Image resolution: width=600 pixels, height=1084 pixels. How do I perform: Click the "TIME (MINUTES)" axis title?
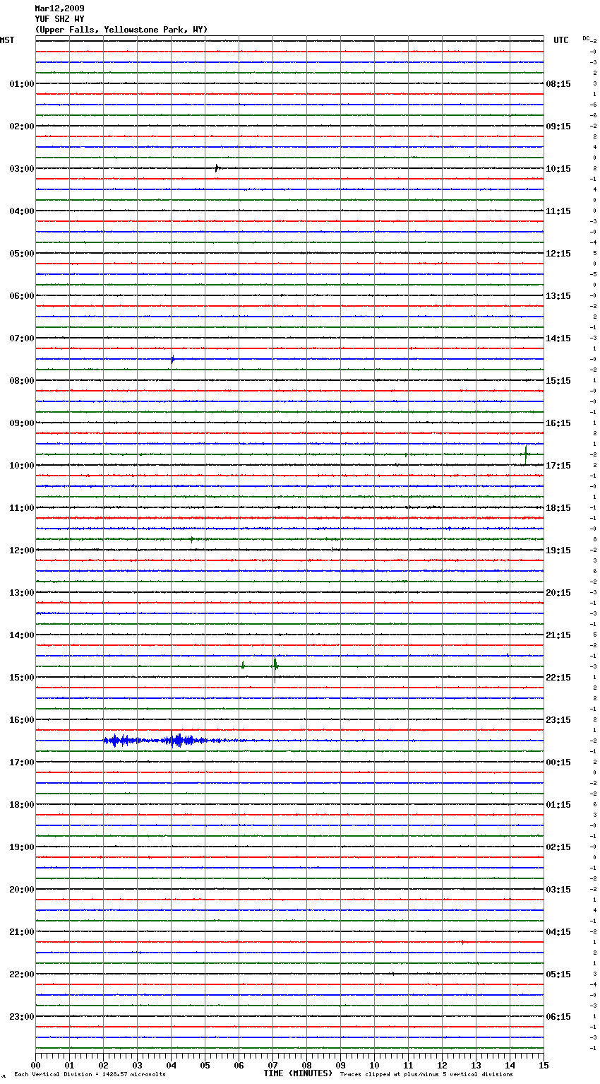coord(298,1073)
